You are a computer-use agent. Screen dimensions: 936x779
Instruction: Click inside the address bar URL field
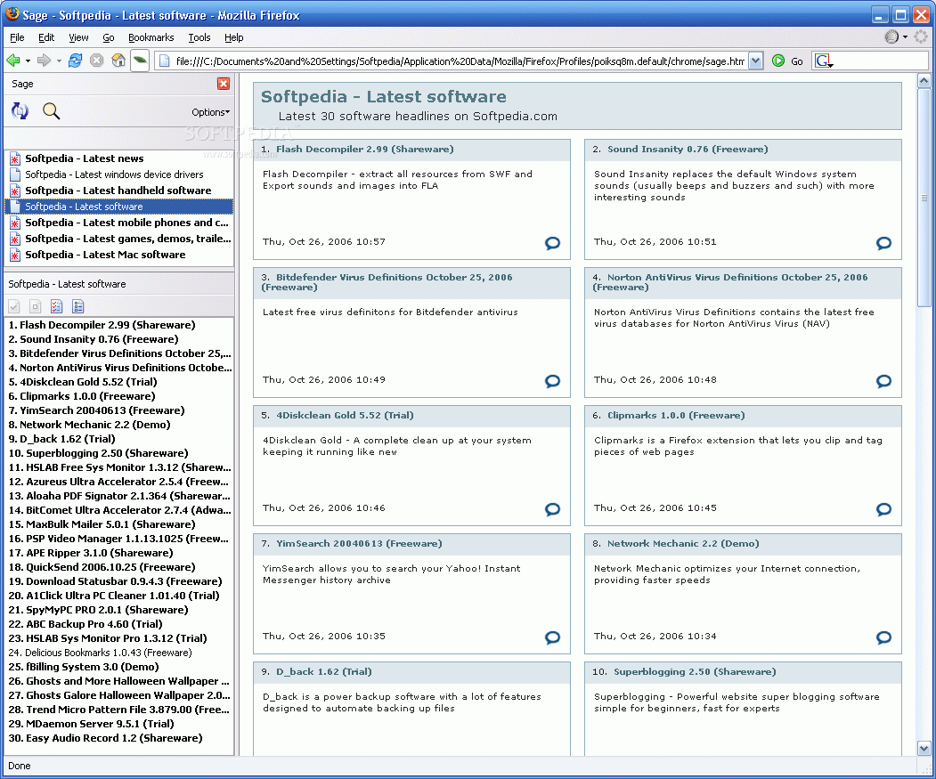(460, 61)
